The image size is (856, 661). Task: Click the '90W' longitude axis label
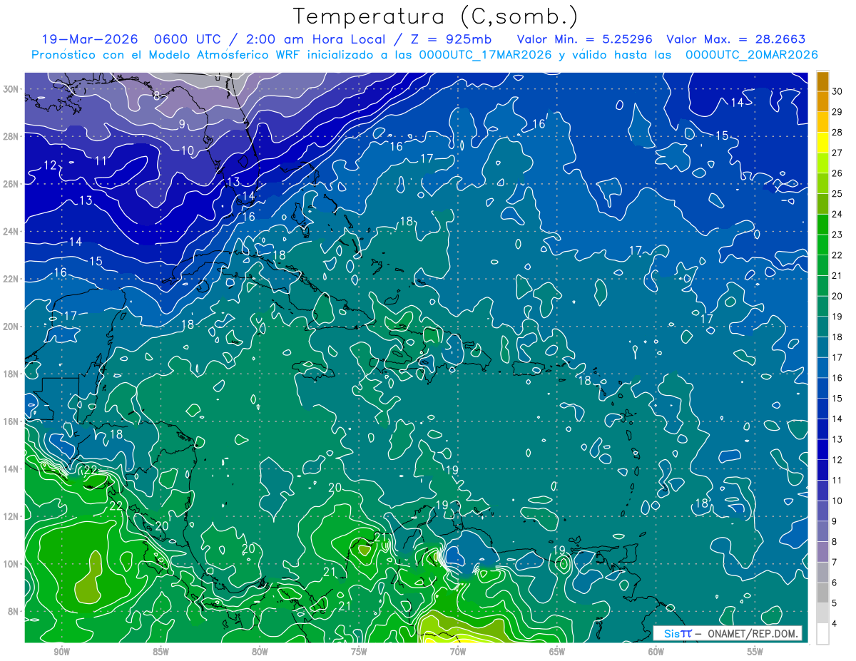click(x=62, y=652)
